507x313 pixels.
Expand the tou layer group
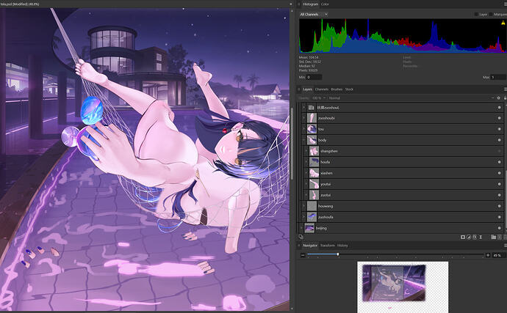[303, 129]
